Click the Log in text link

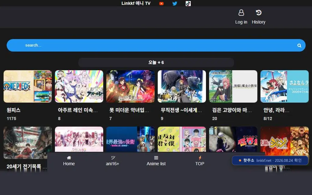point(241,22)
